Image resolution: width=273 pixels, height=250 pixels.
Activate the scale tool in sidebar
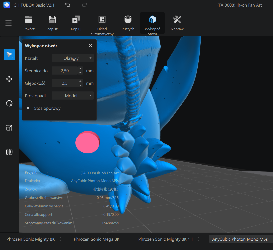[9, 128]
